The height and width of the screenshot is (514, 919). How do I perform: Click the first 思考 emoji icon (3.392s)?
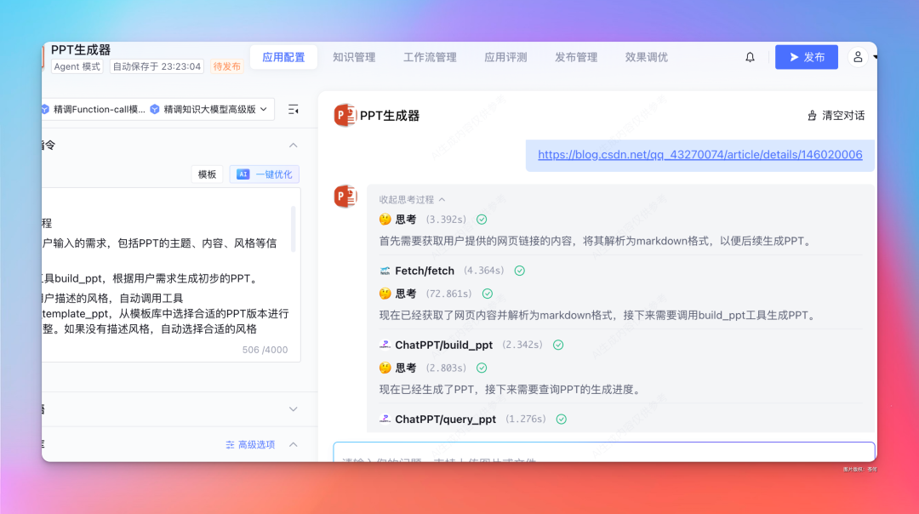[385, 220]
